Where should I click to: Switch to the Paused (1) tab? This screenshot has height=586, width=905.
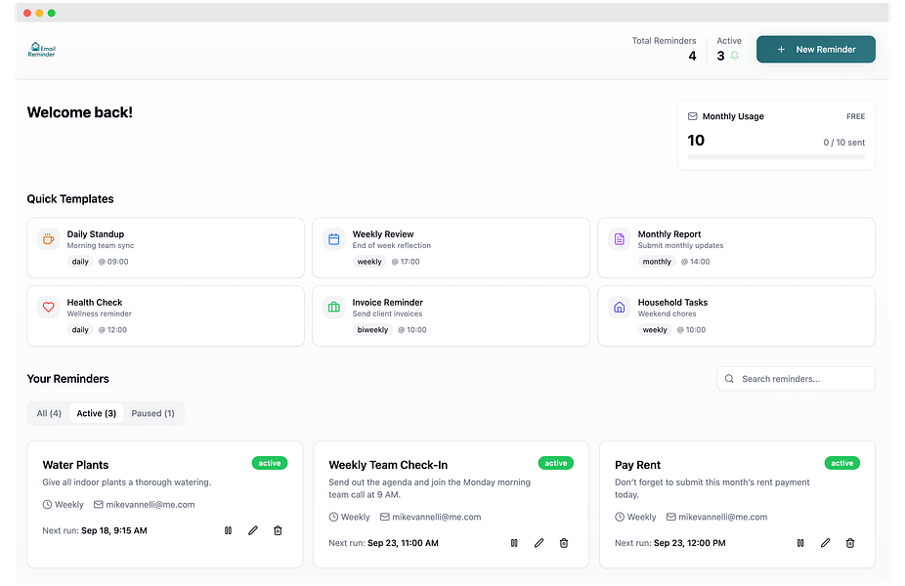coord(152,413)
